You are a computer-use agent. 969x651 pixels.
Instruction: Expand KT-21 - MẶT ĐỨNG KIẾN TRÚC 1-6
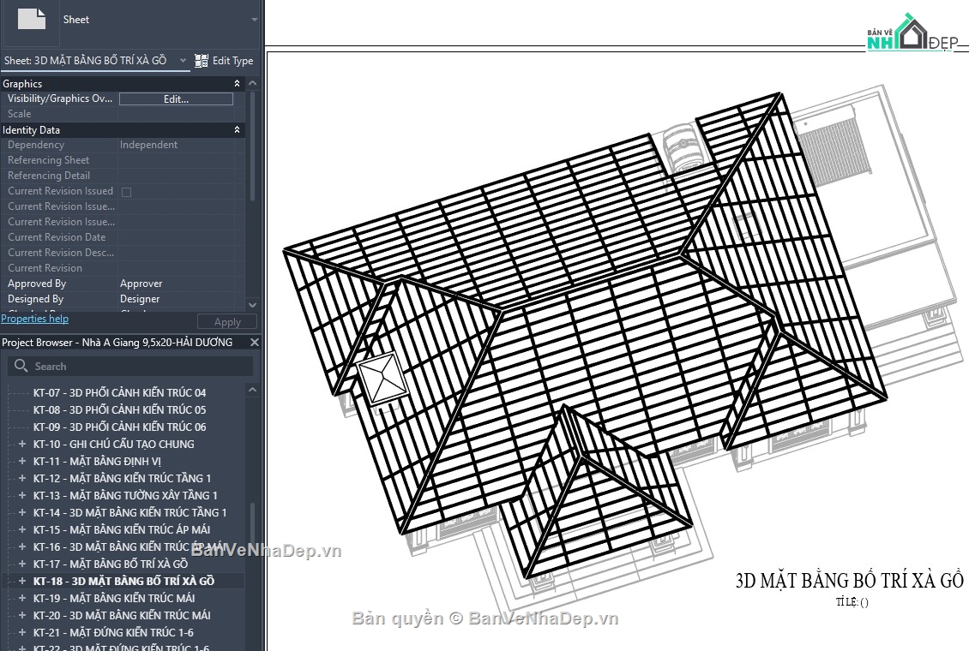(x=22, y=632)
